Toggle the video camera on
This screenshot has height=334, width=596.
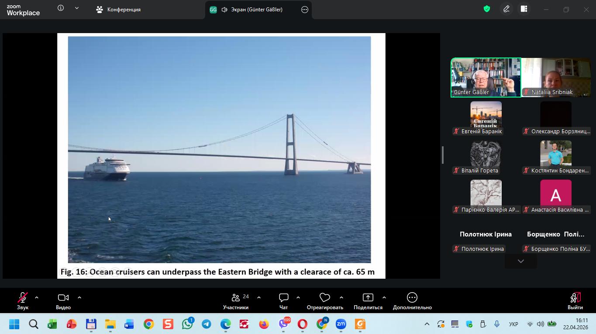point(63,301)
